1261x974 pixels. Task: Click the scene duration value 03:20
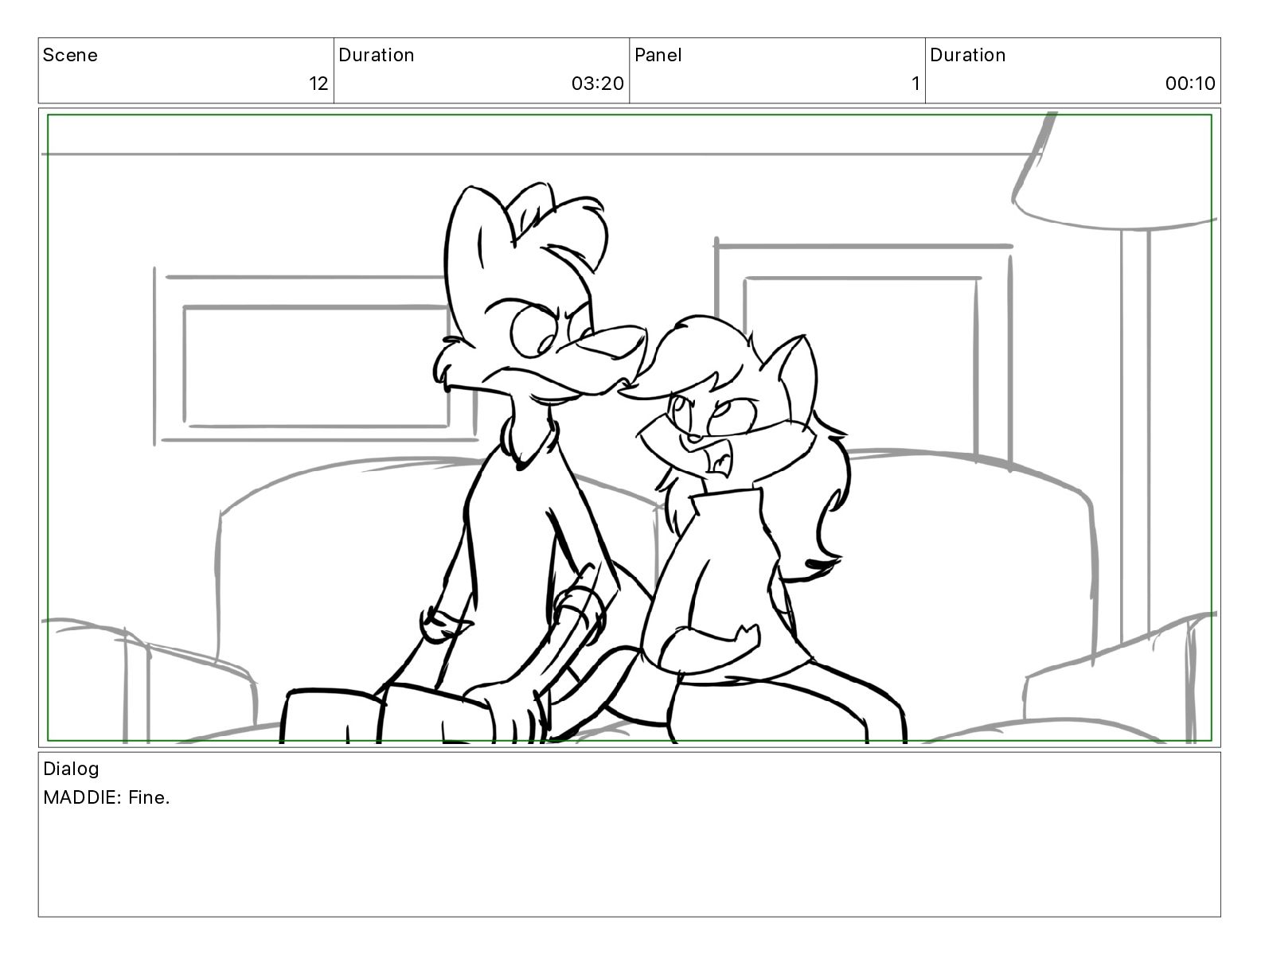tap(597, 84)
